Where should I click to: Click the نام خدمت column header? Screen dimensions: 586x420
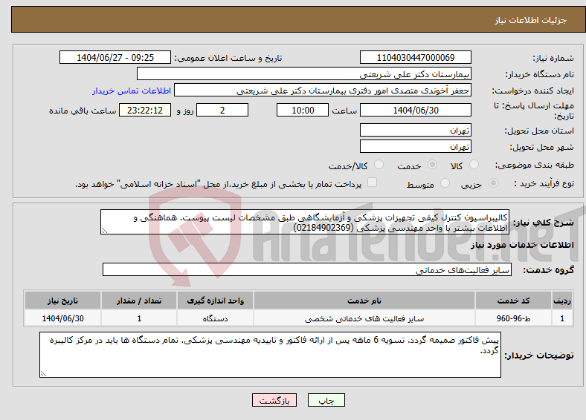pos(364,301)
